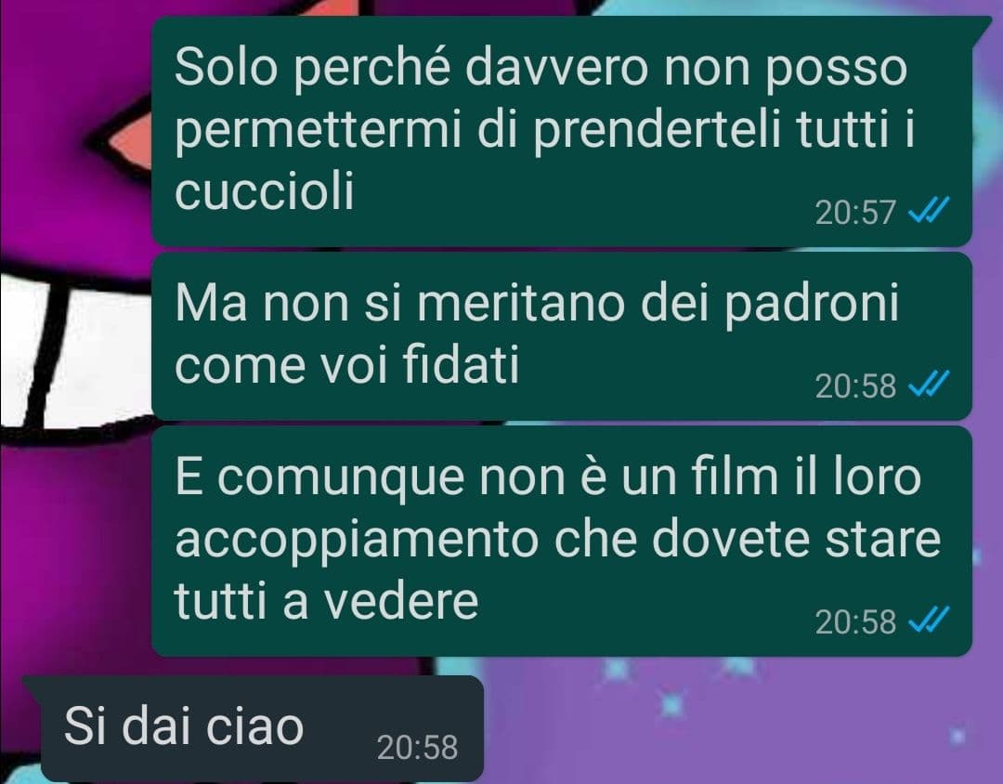The width and height of the screenshot is (1003, 784).
Task: Select the 20:57 timestamp
Action: pos(855,212)
